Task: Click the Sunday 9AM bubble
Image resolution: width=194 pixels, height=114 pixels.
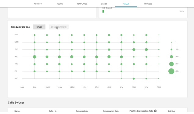Action: pos(34,35)
